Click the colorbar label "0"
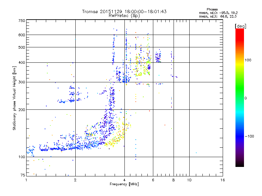 click(246, 98)
